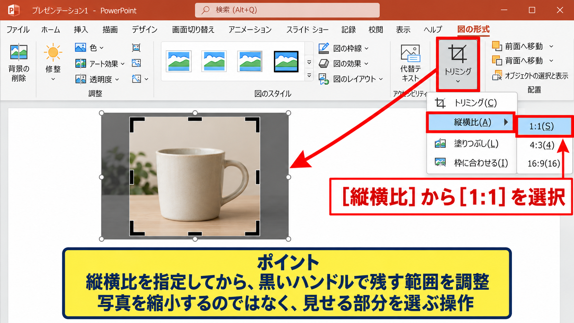The width and height of the screenshot is (574, 323).
Task: Click the top-center black crop handle
Action: click(195, 119)
